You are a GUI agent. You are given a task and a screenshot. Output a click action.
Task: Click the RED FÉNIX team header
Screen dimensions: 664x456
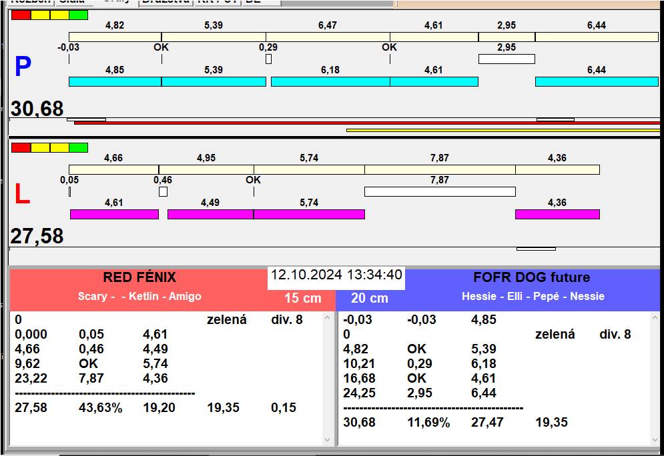pos(139,277)
